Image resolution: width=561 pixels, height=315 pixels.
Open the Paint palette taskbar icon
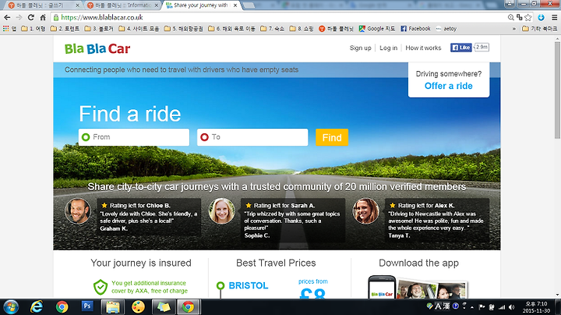click(138, 307)
